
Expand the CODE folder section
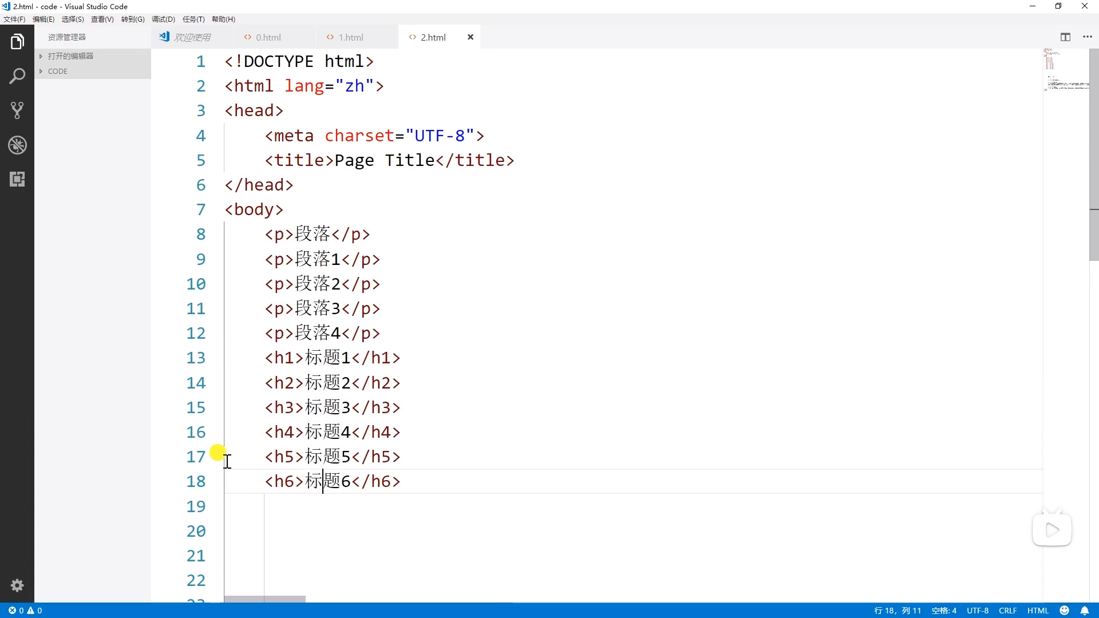click(x=57, y=72)
